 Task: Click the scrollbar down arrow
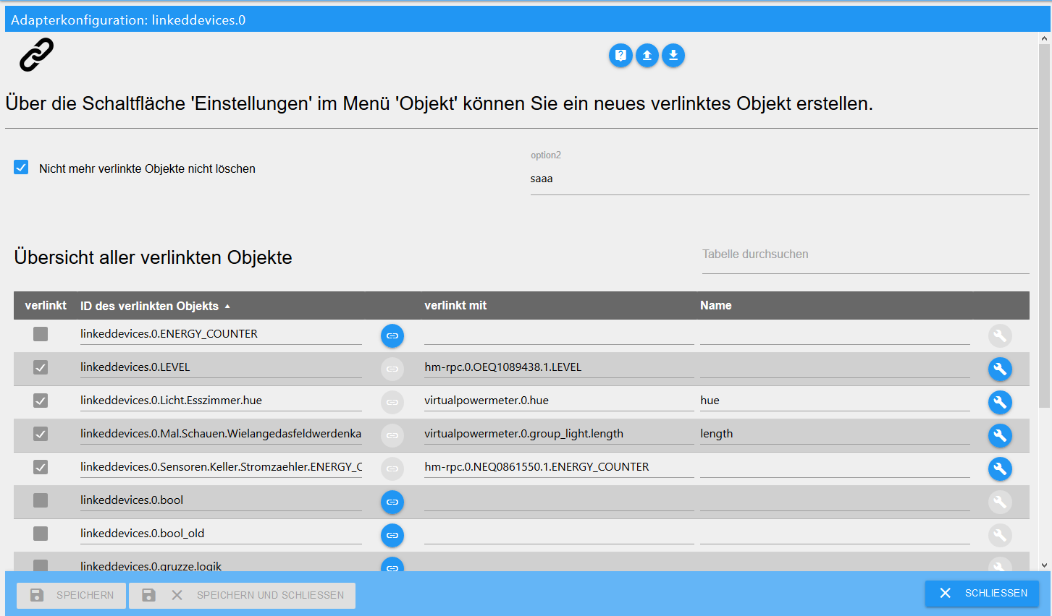click(1044, 565)
